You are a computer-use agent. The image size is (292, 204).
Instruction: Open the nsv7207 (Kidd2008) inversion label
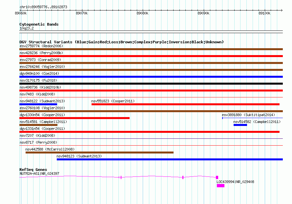click(x=37, y=135)
